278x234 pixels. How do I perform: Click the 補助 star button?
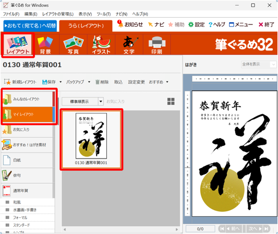coord(176,24)
